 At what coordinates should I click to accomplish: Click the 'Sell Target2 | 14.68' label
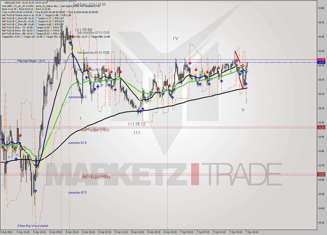(x=96, y=178)
